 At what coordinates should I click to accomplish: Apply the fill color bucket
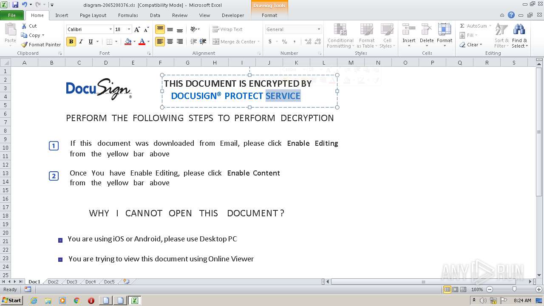pos(127,42)
